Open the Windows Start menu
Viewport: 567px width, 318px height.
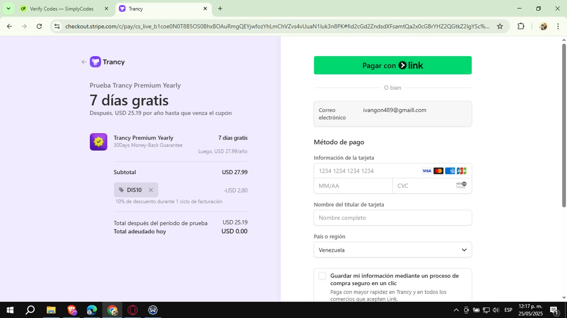coord(10,310)
